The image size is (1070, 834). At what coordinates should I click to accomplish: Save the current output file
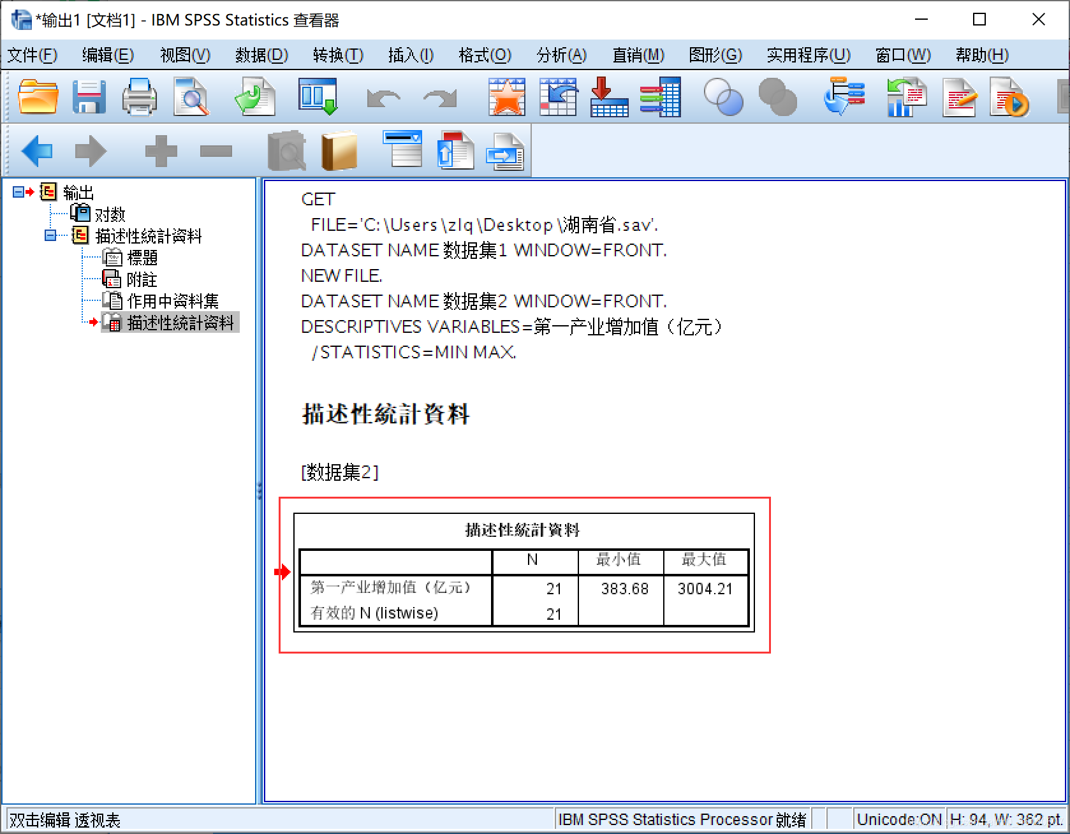pyautogui.click(x=89, y=97)
